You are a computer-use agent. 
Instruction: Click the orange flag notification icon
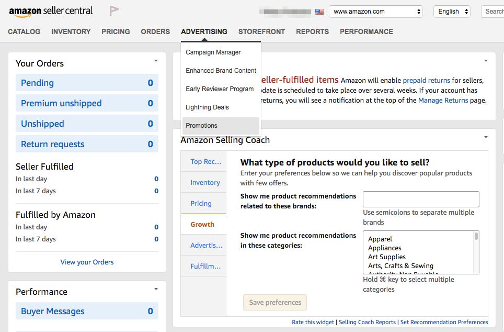point(114,9)
